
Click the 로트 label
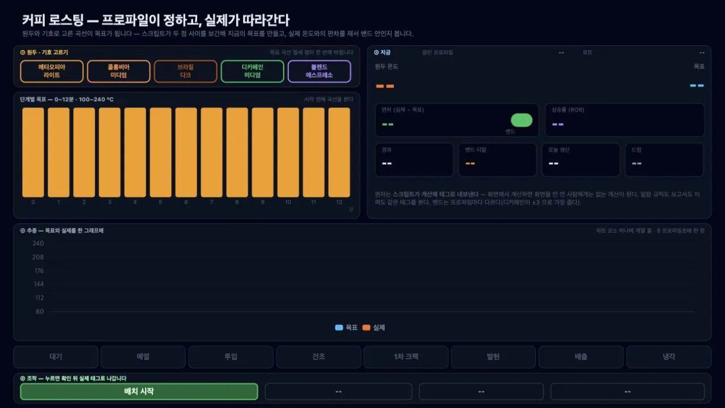click(587, 52)
